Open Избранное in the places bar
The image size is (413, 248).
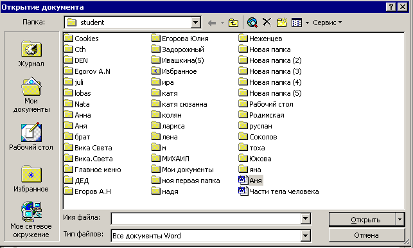click(31, 179)
